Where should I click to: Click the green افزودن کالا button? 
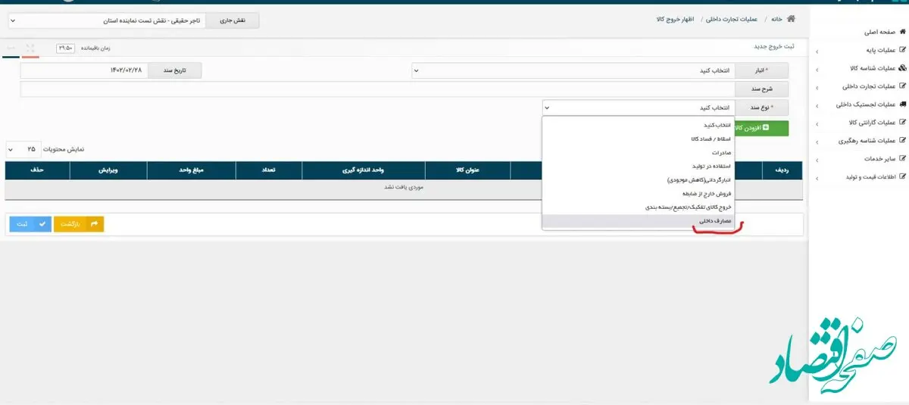pyautogui.click(x=761, y=128)
